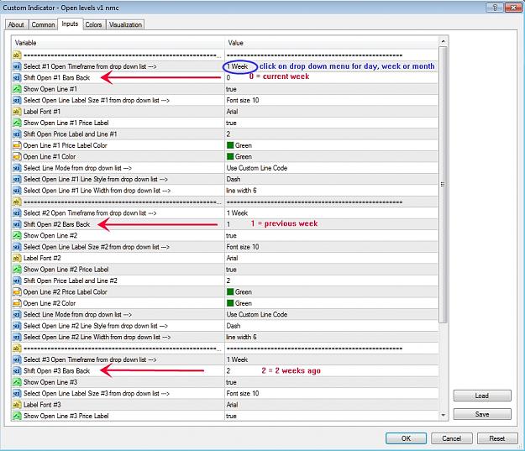Viewport: 525px width, 451px height.
Task: Click the icon beside Open Line #1 Color
Action: tap(17, 157)
